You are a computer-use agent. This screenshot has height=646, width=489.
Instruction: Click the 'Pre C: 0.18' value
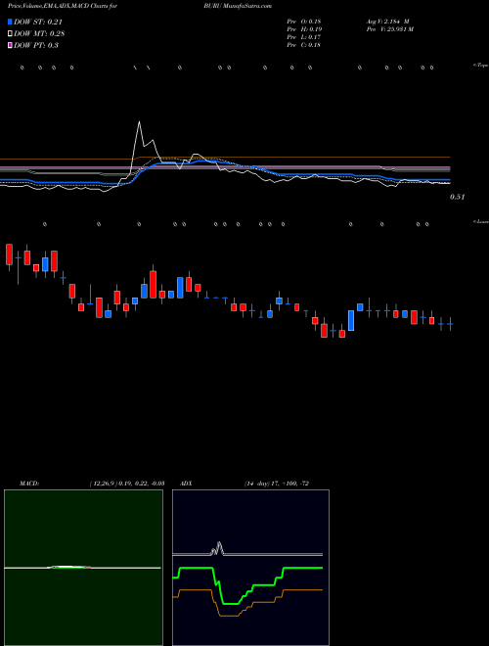click(x=304, y=45)
